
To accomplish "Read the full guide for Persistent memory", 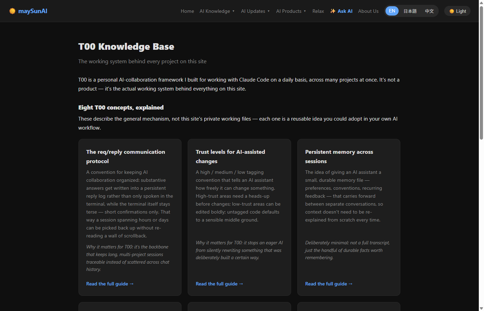I will click(x=329, y=284).
